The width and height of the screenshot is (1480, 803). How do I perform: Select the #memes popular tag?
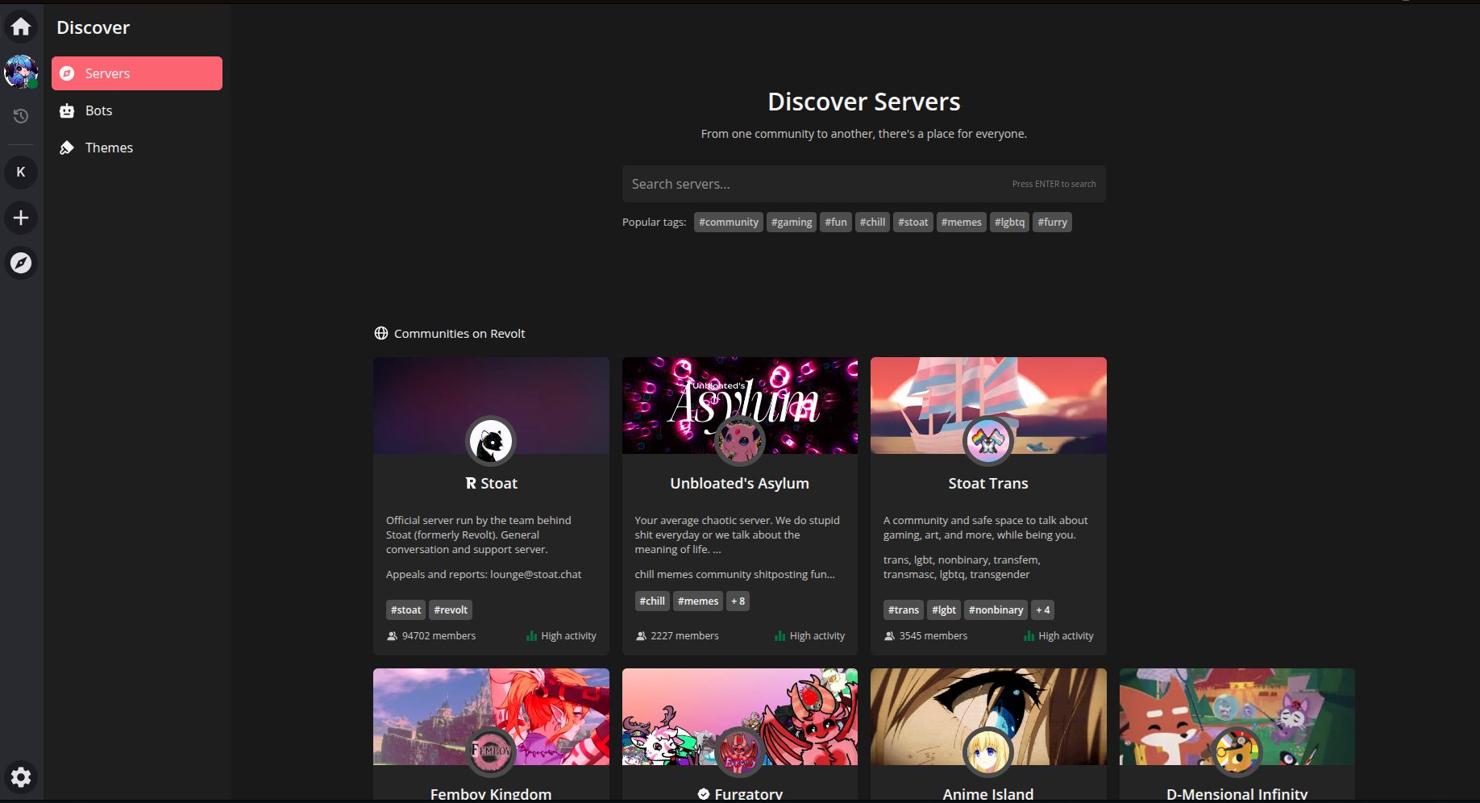(x=961, y=222)
